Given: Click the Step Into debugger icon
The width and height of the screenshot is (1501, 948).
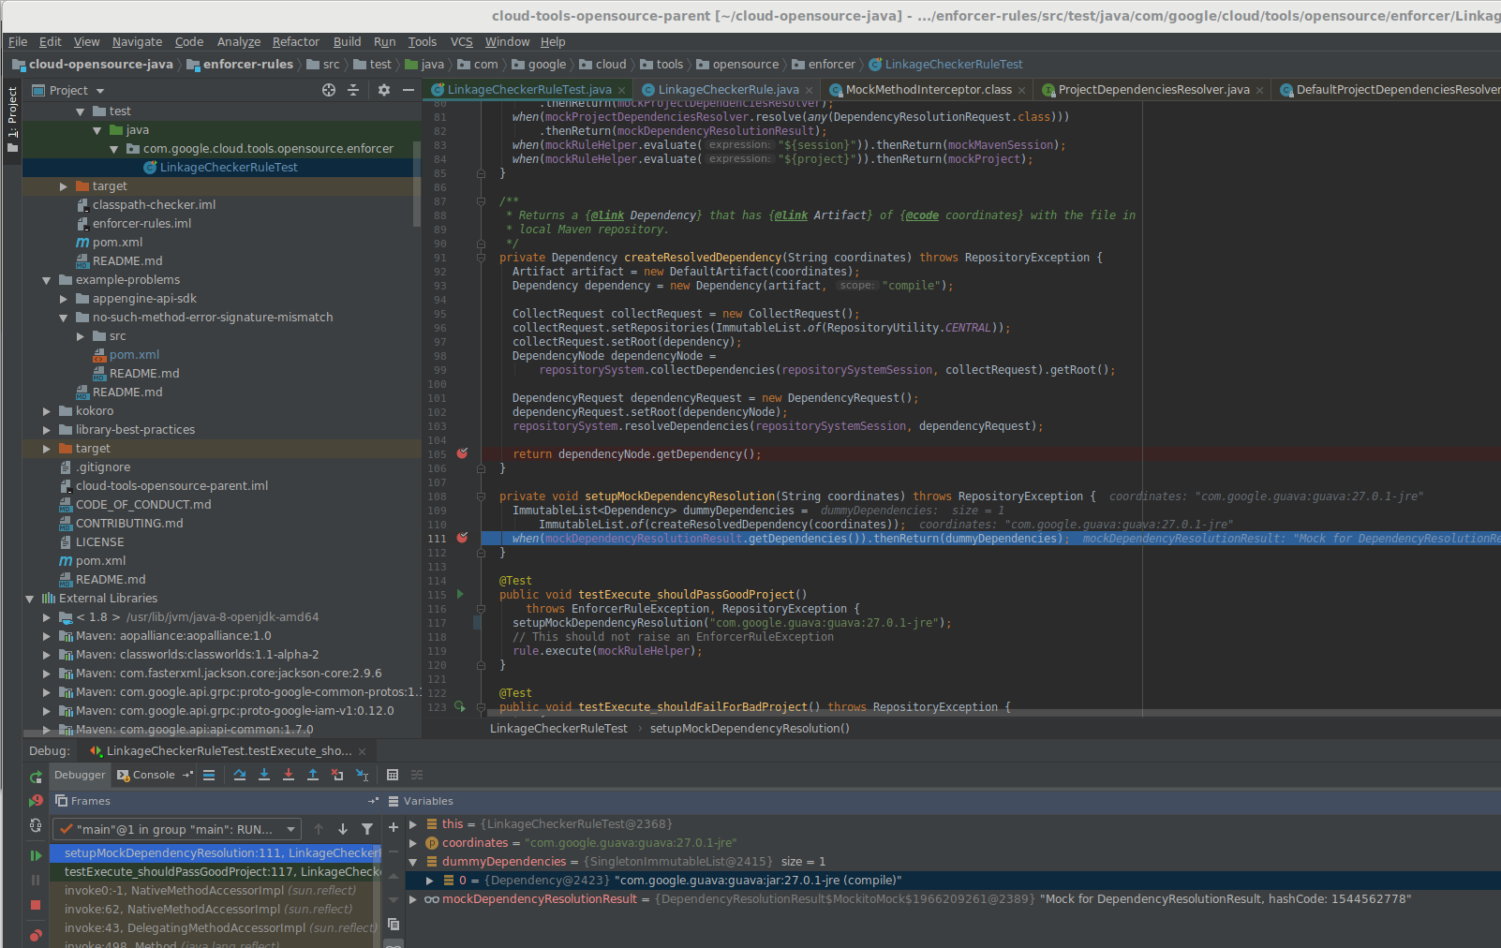Looking at the screenshot, I should [265, 775].
